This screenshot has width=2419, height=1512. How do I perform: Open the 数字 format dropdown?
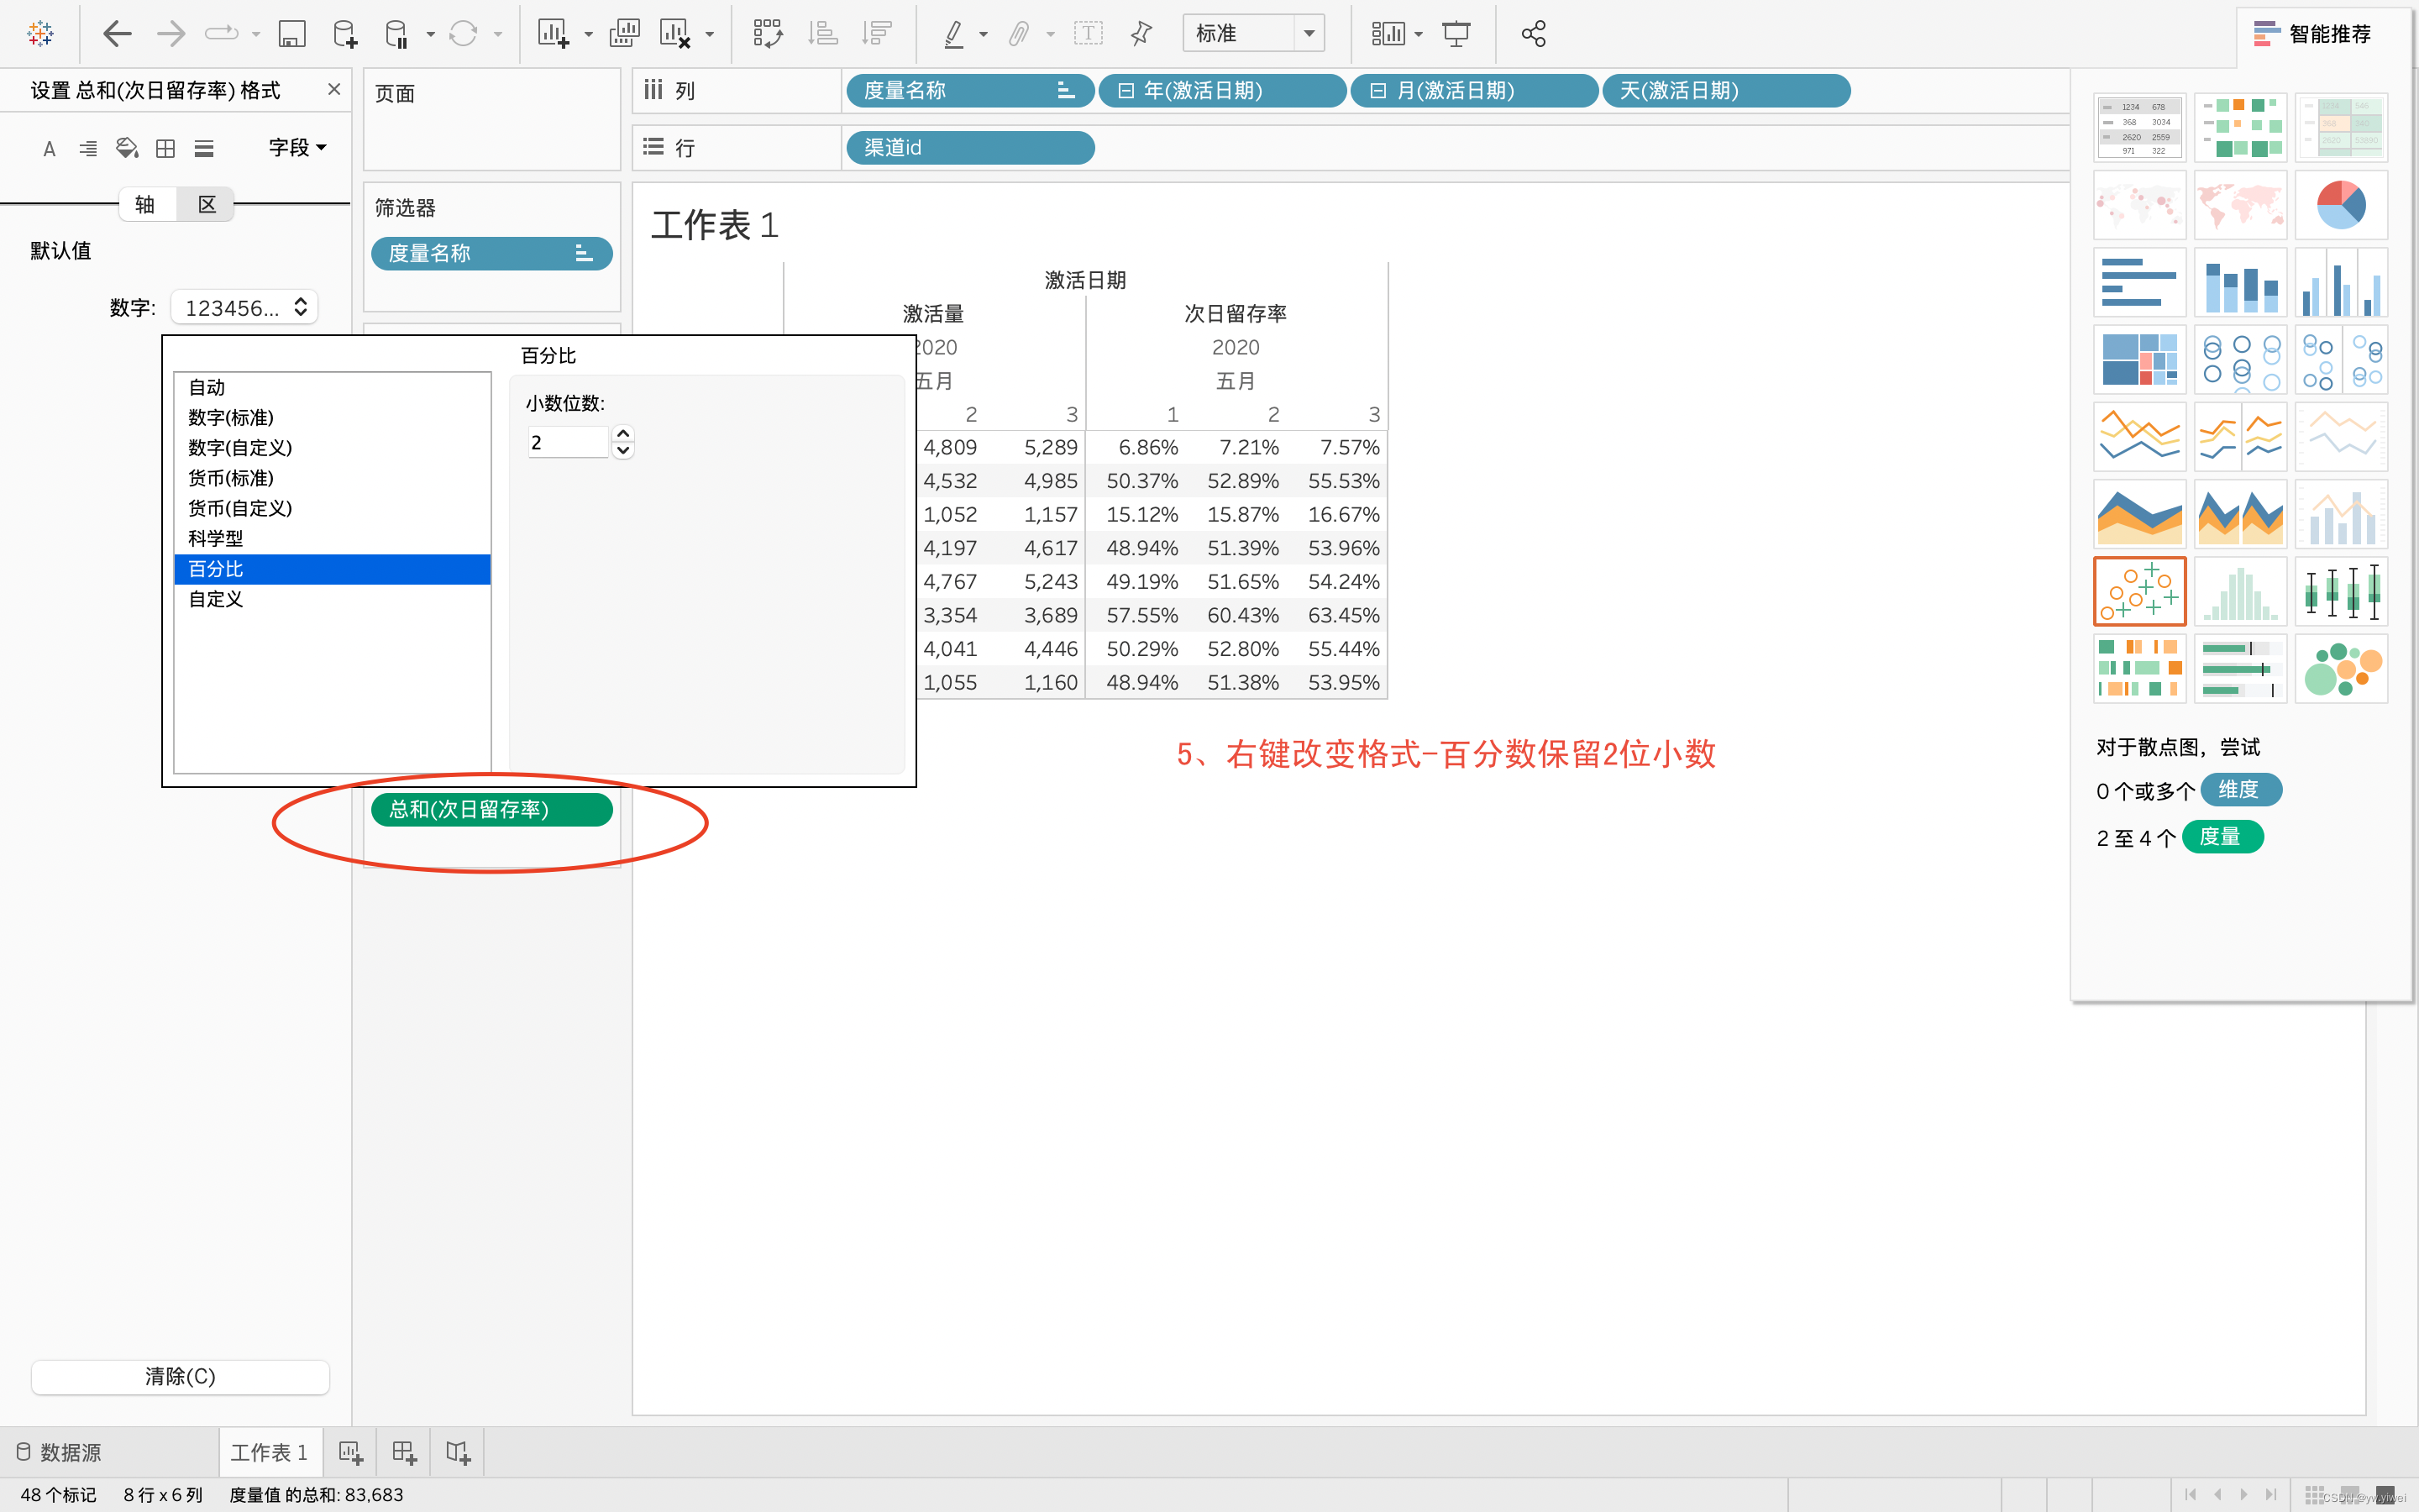[245, 308]
